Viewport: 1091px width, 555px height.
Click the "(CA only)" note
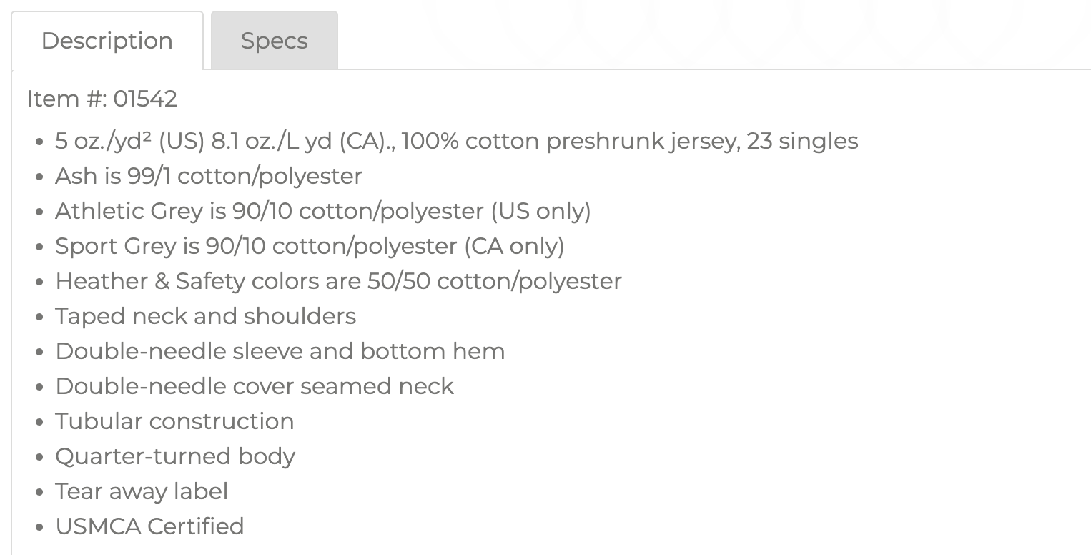tap(514, 246)
